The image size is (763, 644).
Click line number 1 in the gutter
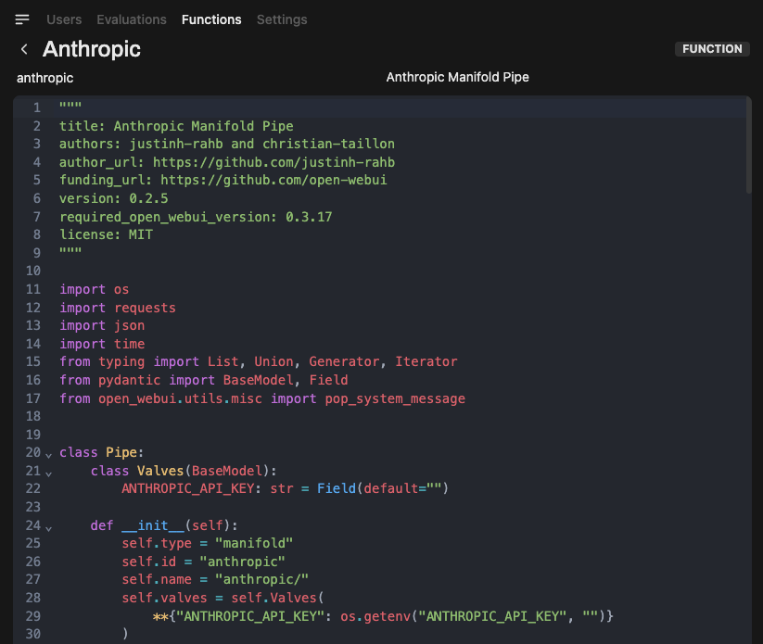(x=36, y=107)
